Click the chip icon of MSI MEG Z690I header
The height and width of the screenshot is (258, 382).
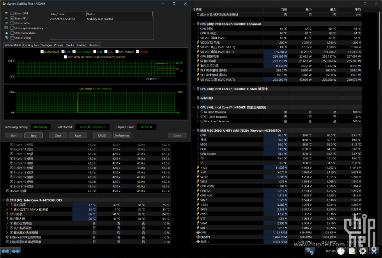198,131
